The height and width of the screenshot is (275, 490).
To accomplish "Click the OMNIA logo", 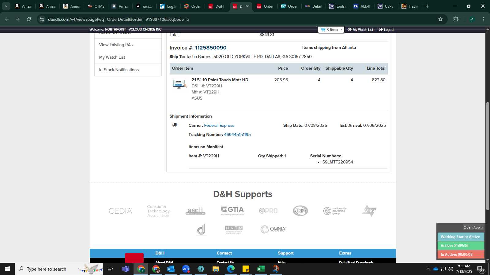I will pyautogui.click(x=273, y=229).
